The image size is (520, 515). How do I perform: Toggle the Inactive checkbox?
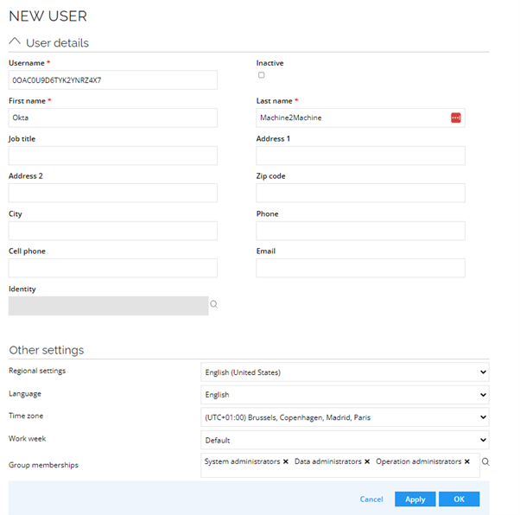(x=262, y=75)
